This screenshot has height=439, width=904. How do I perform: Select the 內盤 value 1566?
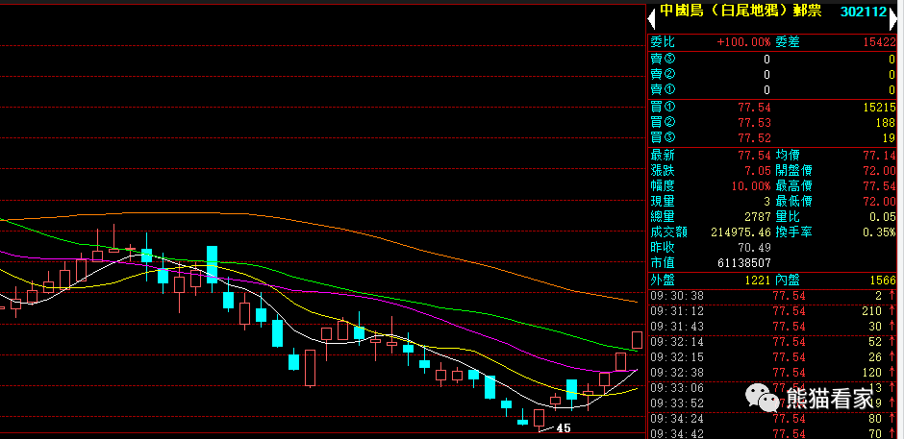click(883, 280)
